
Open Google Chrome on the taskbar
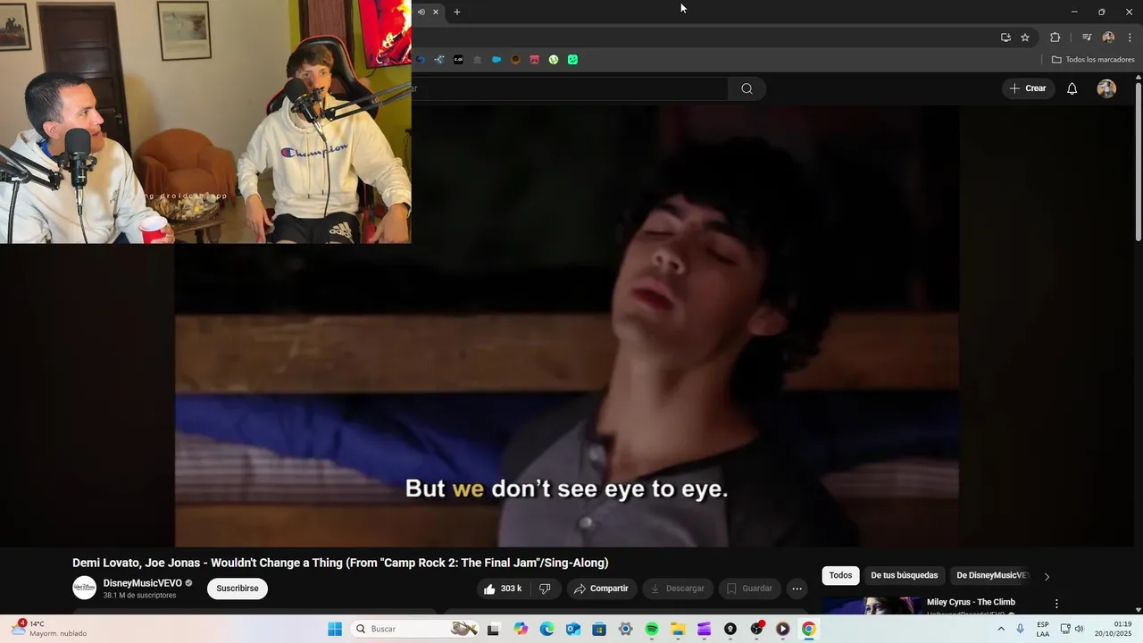[809, 629]
